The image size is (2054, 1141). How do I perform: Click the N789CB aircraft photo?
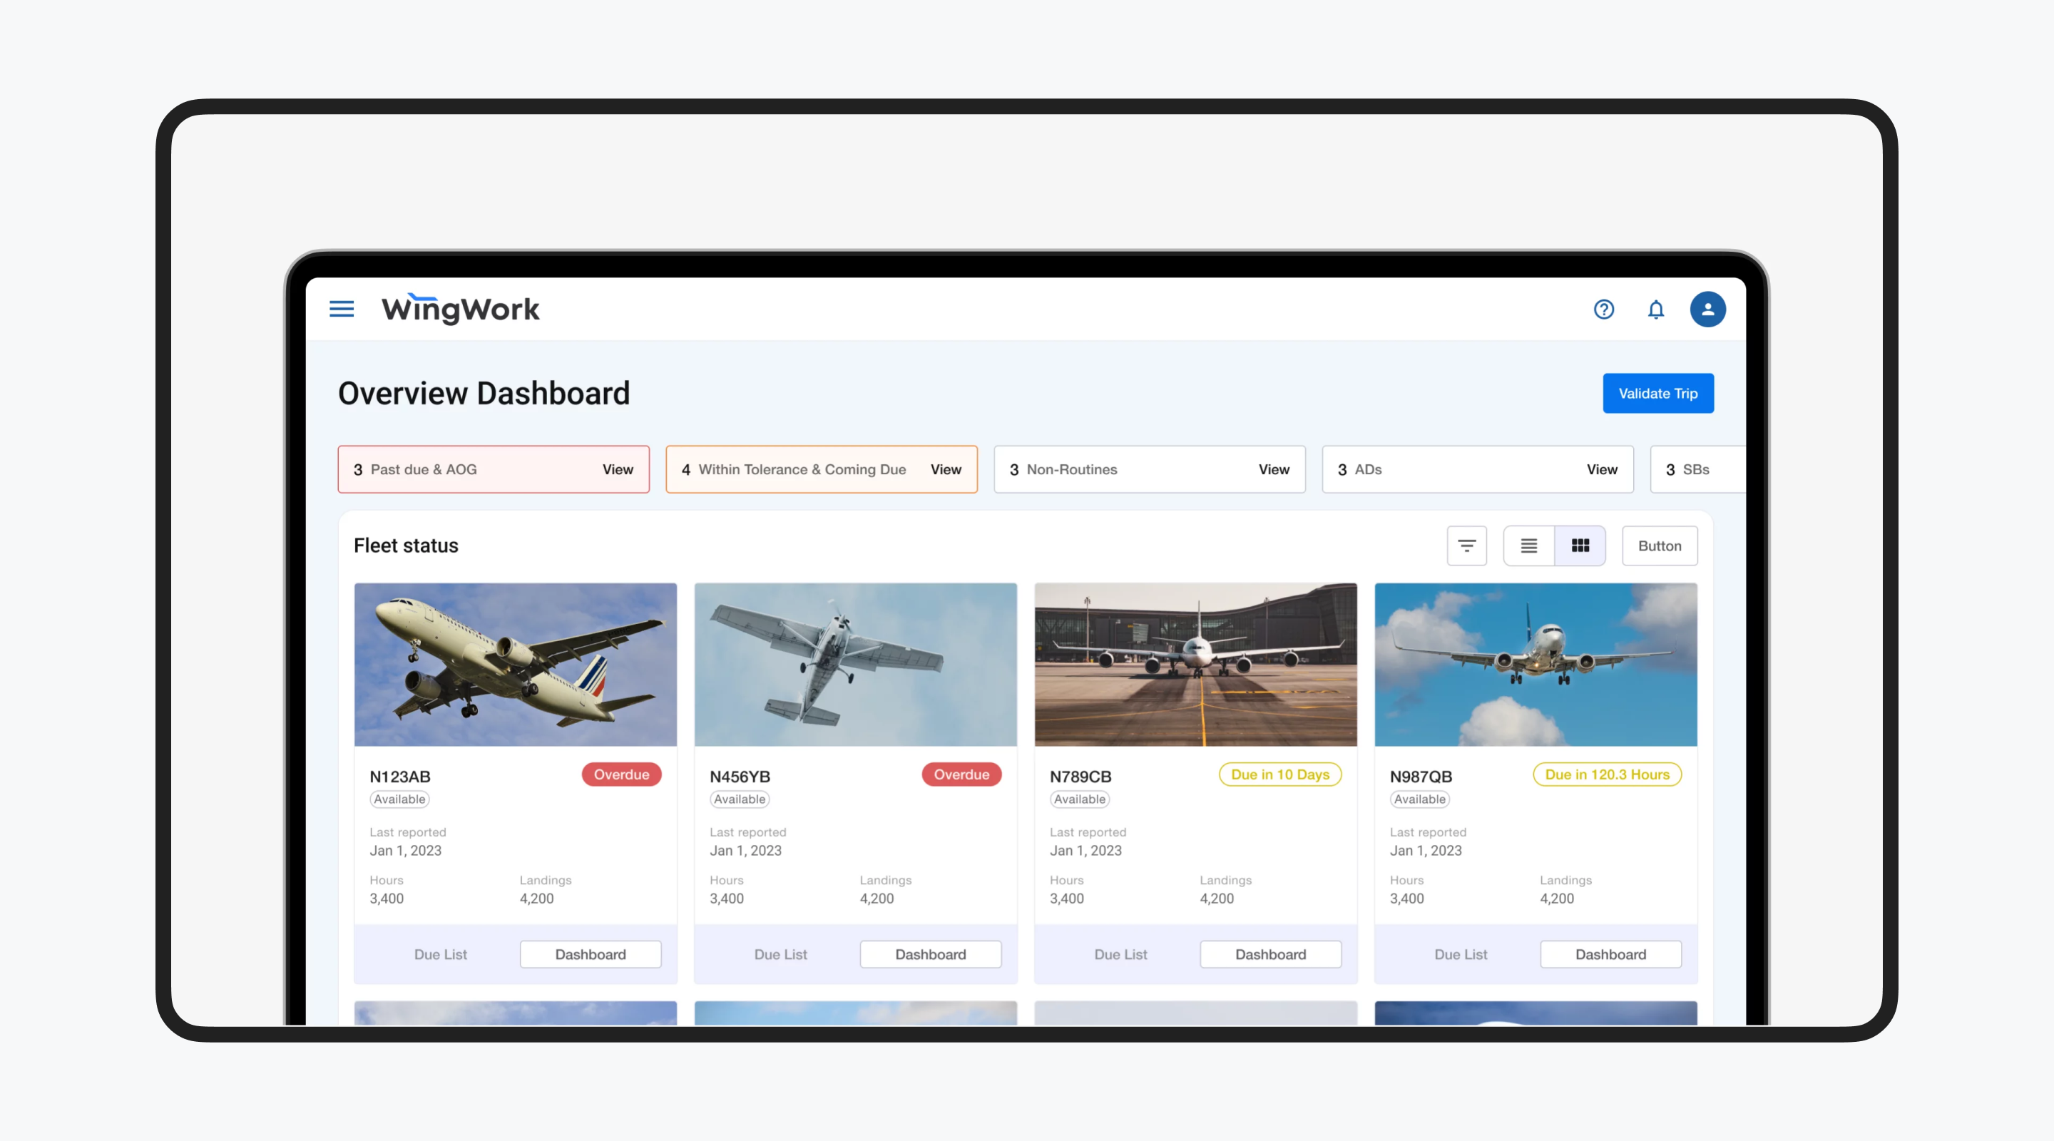pos(1195,664)
